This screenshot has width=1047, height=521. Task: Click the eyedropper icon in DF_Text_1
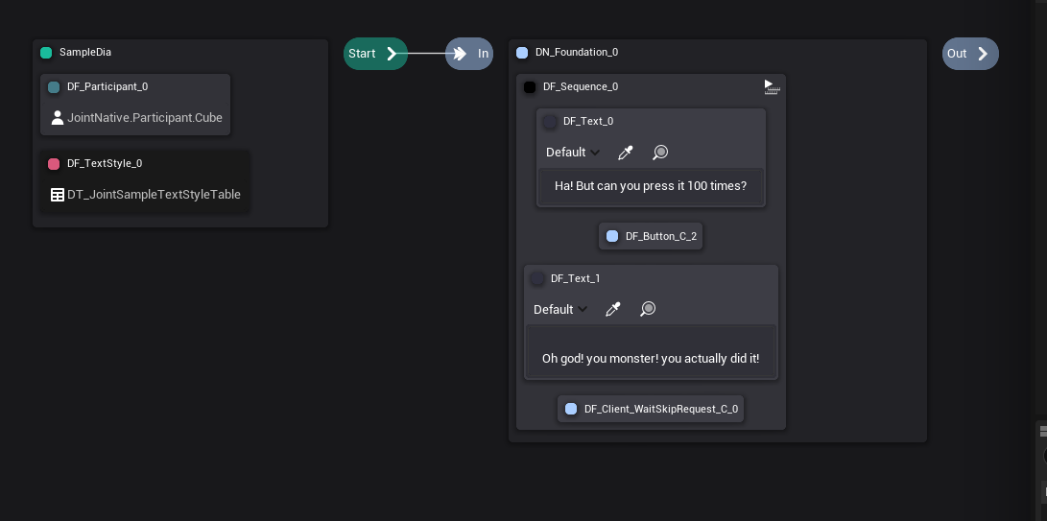(613, 309)
